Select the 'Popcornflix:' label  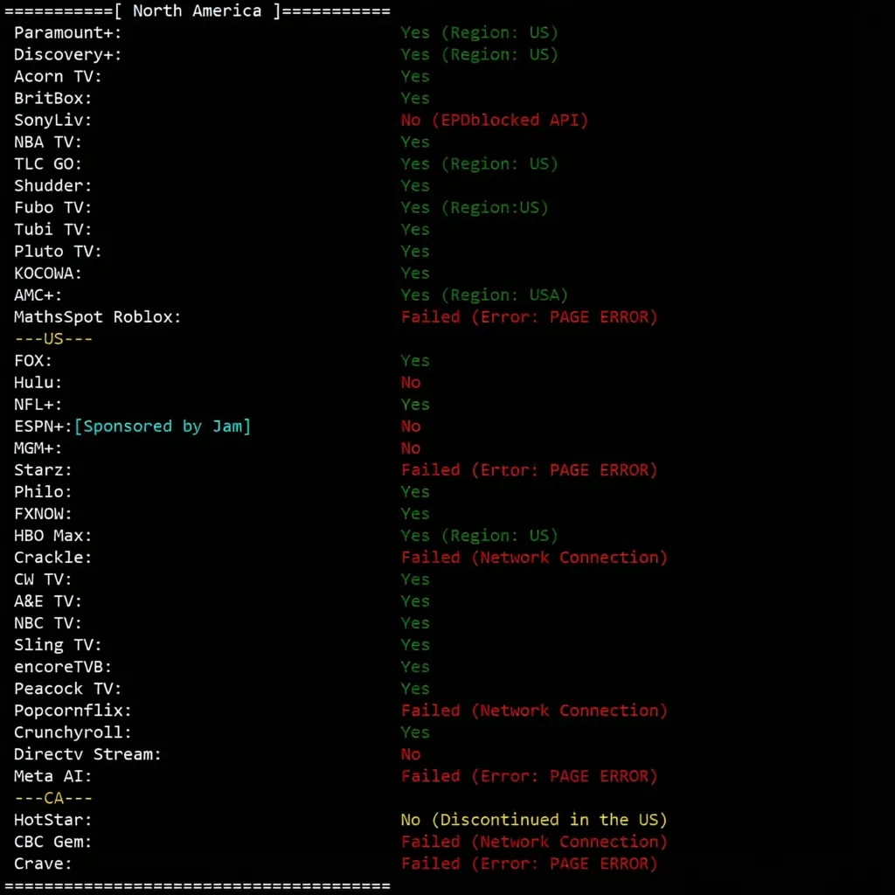click(73, 711)
